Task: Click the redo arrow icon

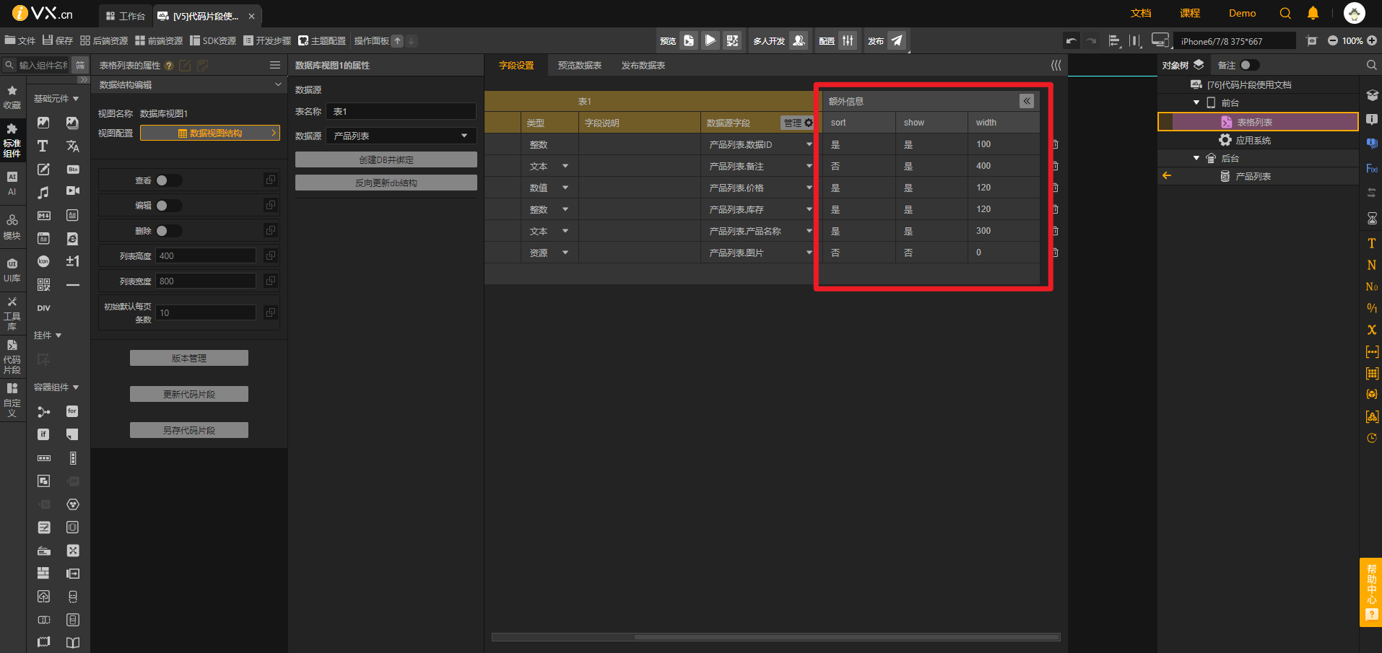Action: (1091, 41)
